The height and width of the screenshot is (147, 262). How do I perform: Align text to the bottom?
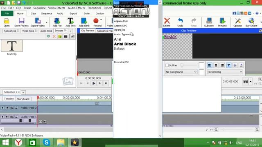[241, 65]
